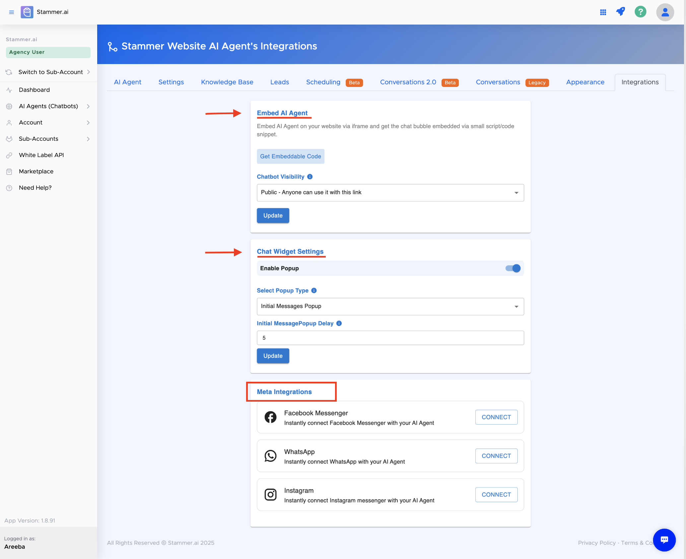The width and height of the screenshot is (686, 559).
Task: Click the Meta Integrations heading
Action: pos(284,392)
